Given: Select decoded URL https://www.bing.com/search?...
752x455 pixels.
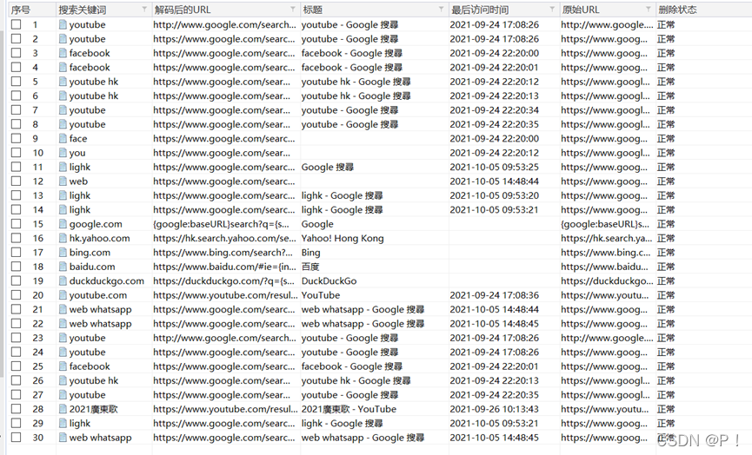Looking at the screenshot, I should [223, 253].
